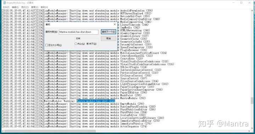Click the 查找下一个 button
Viewport: 255px width, 134px height.
tap(108, 32)
